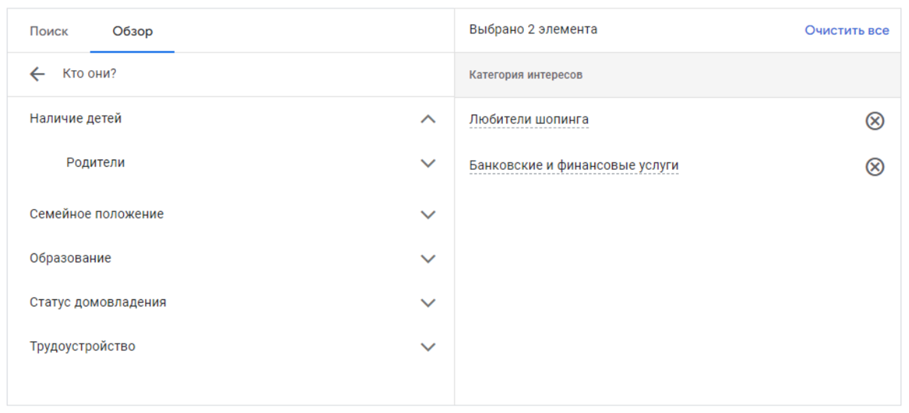Image resolution: width=909 pixels, height=413 pixels.
Task: Go back using the left arrow icon
Action: [x=38, y=74]
